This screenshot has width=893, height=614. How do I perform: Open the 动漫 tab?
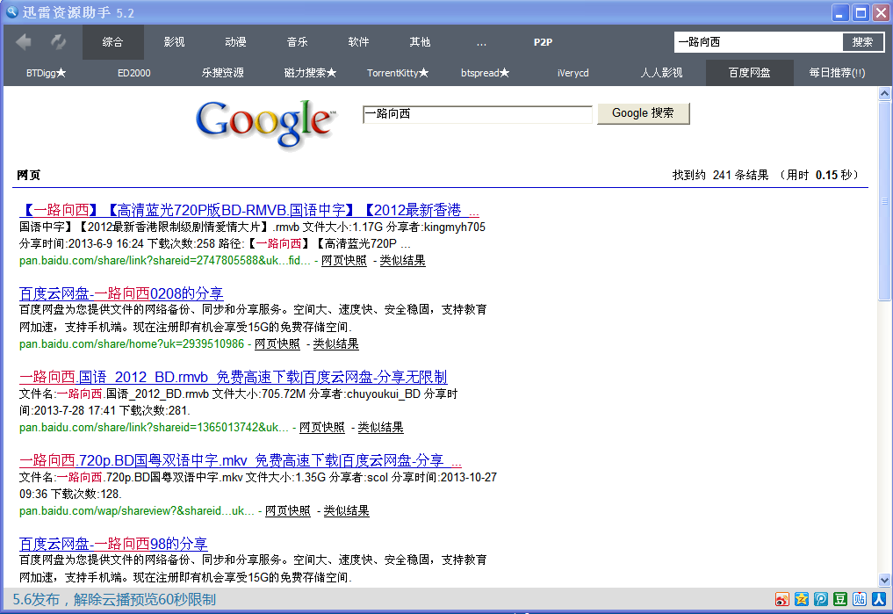236,42
